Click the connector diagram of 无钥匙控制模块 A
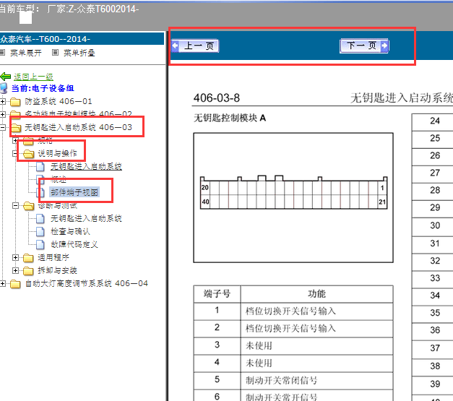The height and width of the screenshot is (401, 453). [x=293, y=198]
